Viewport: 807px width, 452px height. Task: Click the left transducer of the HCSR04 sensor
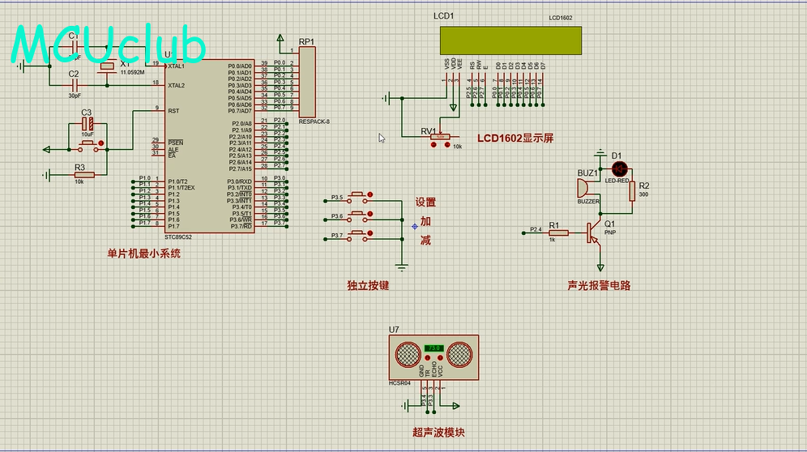pyautogui.click(x=407, y=353)
